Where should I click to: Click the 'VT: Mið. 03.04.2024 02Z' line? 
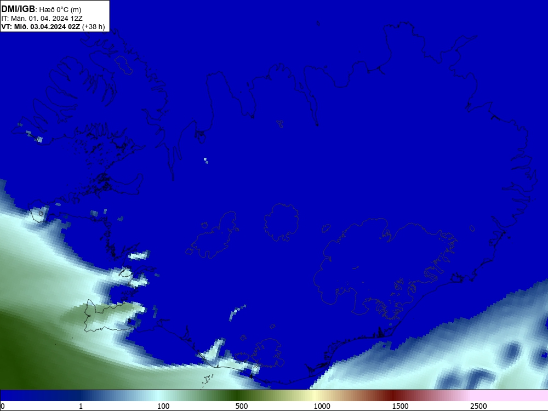click(41, 26)
